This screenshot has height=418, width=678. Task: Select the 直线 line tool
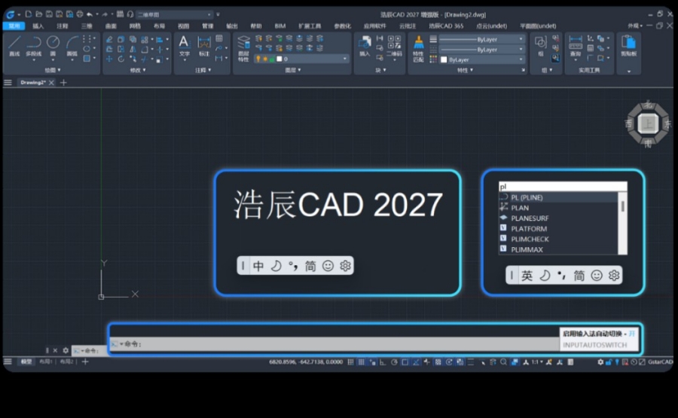(x=14, y=45)
